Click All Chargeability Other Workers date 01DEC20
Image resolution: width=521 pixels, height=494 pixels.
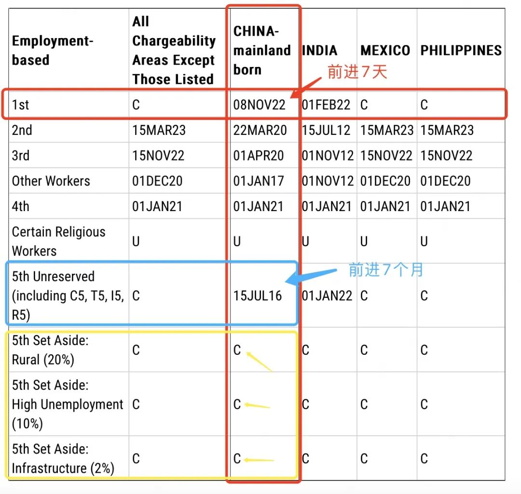157,181
